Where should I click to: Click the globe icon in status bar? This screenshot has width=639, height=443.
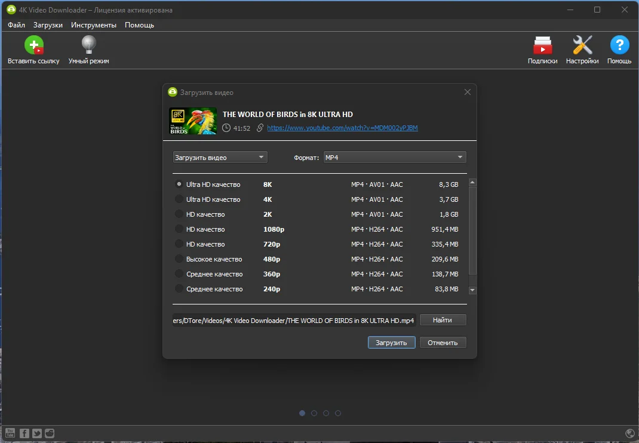pos(629,433)
